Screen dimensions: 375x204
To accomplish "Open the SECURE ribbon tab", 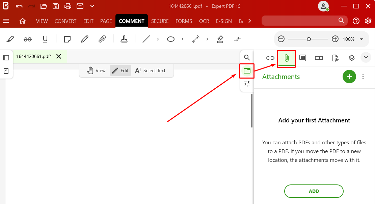I will 160,21.
